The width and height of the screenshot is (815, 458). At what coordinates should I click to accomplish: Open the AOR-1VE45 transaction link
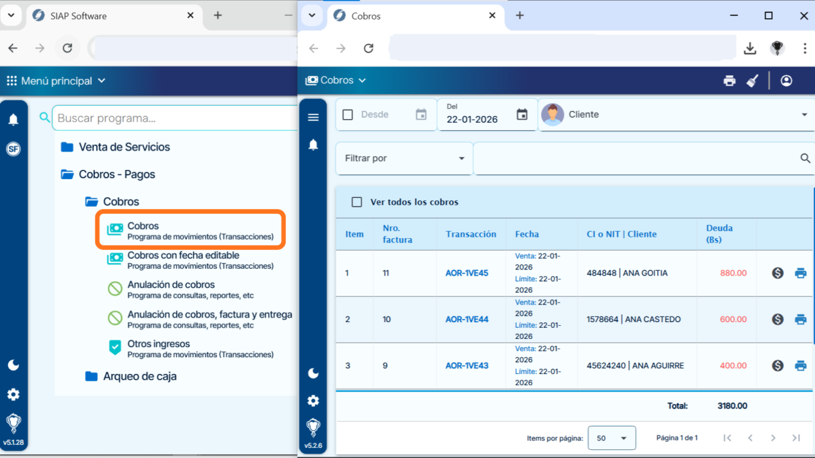pos(466,273)
